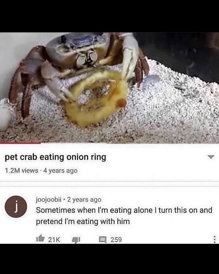This screenshot has height=274, width=219.
Task: Expand the video description arrow
Action: point(211,157)
